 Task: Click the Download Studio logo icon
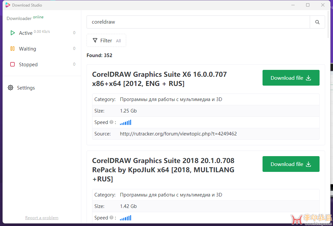8,5
